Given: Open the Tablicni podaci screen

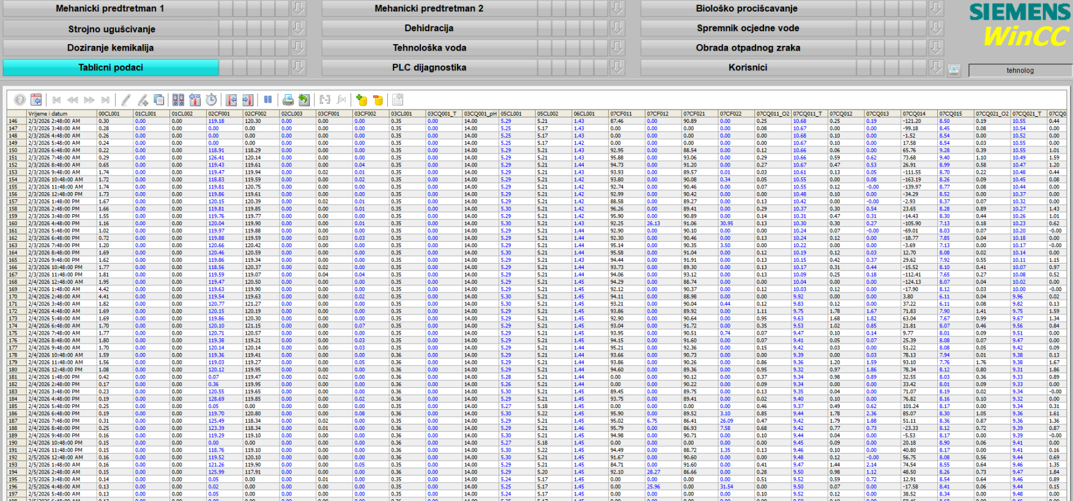Looking at the screenshot, I should (111, 67).
